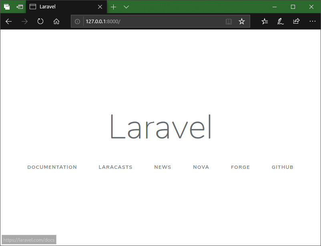Open the Nova link
The width and height of the screenshot is (321, 246).
pyautogui.click(x=201, y=167)
